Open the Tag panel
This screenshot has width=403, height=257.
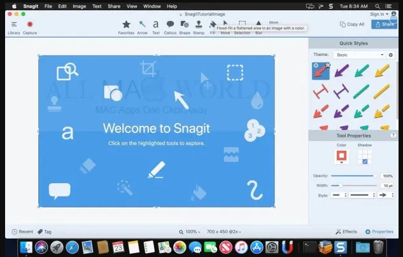click(x=45, y=232)
